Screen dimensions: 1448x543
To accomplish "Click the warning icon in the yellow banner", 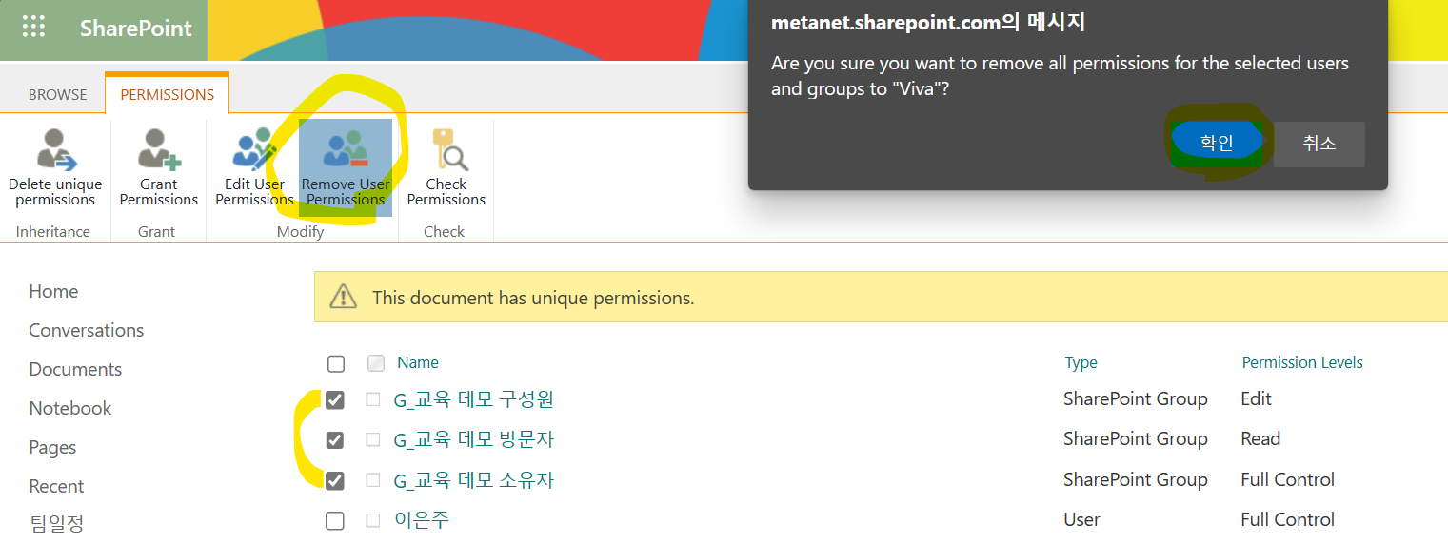I will coord(343,297).
